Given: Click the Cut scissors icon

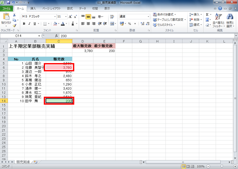Looking at the screenshot, I should click(x=14, y=15).
